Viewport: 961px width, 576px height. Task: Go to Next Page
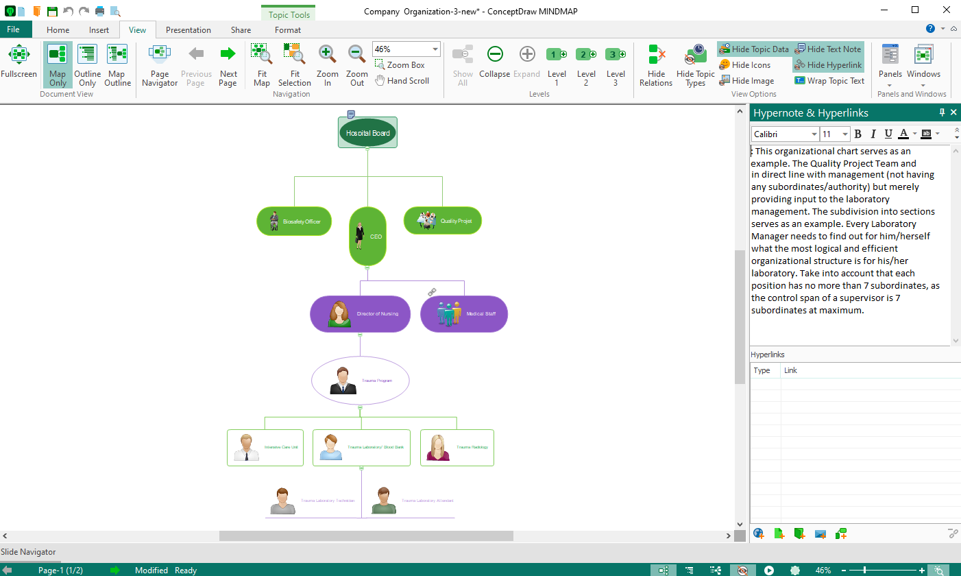pyautogui.click(x=228, y=66)
